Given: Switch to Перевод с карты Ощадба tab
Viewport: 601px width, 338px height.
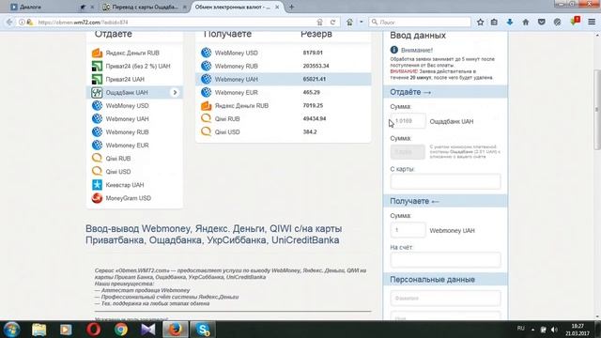Looking at the screenshot, I should point(144,7).
